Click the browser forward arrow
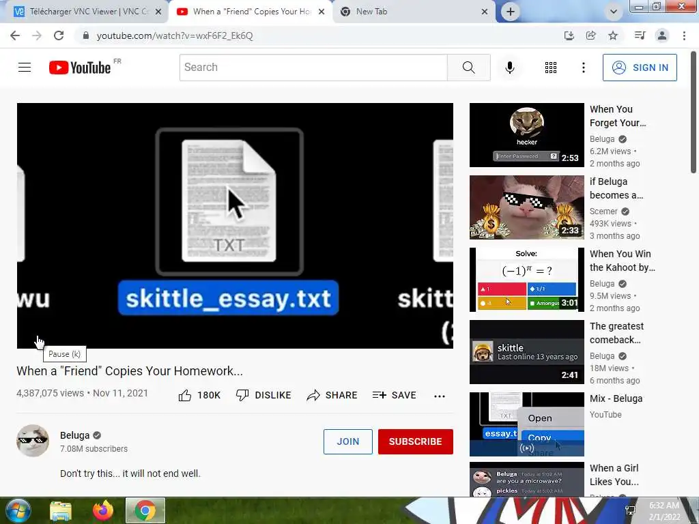This screenshot has width=699, height=524. [37, 35]
